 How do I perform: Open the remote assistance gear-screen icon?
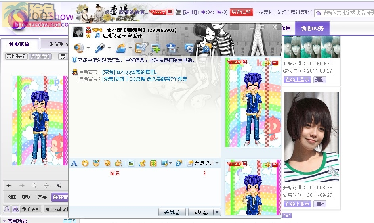coord(189,48)
